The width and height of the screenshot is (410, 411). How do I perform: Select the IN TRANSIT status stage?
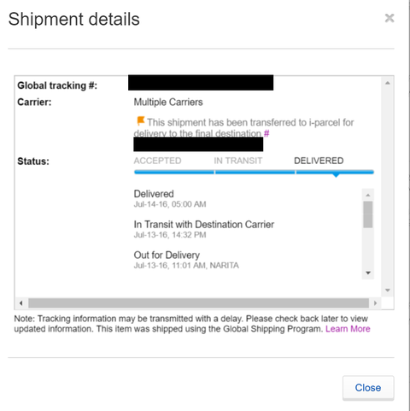click(238, 161)
